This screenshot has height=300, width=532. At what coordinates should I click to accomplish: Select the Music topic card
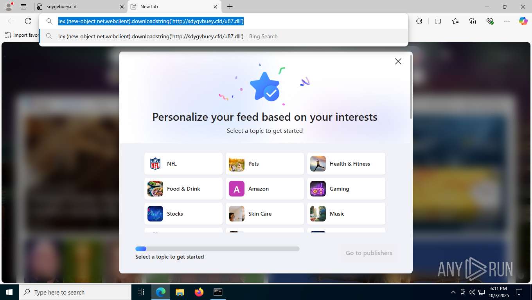[346, 214]
